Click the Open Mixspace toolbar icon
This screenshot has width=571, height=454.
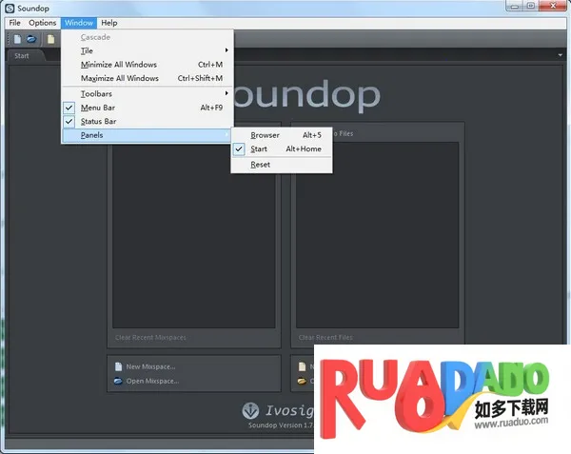tap(31, 39)
